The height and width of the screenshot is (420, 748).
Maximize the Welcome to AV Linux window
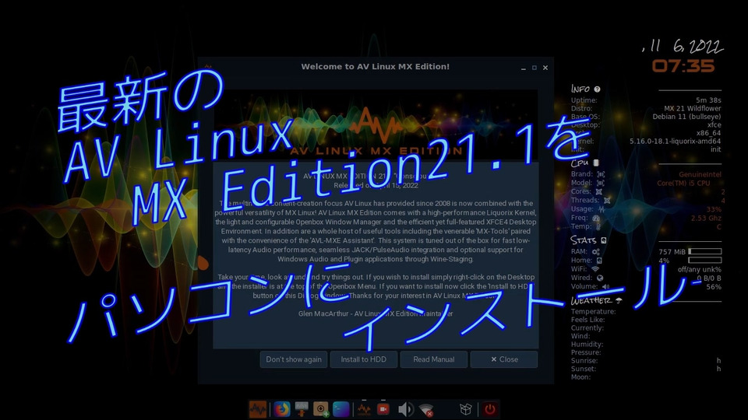click(535, 68)
